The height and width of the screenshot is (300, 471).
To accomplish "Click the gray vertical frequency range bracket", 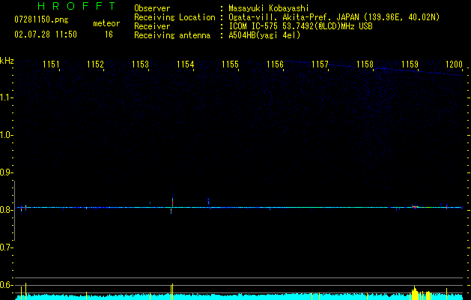I will [15, 211].
